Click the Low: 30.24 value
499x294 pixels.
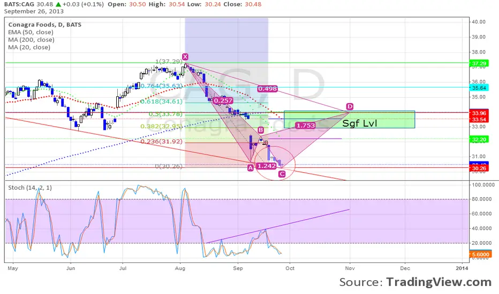tap(205, 4)
